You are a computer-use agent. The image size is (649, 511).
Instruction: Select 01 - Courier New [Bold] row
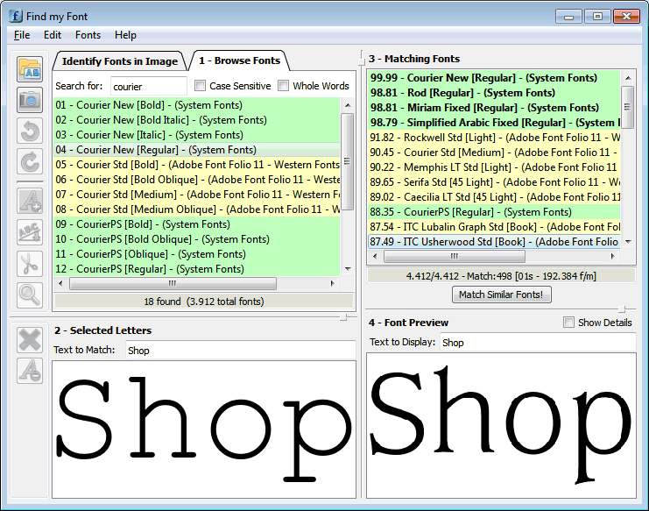click(197, 105)
